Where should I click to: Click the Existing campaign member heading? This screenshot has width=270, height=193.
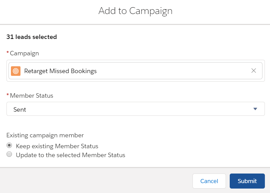point(45,135)
